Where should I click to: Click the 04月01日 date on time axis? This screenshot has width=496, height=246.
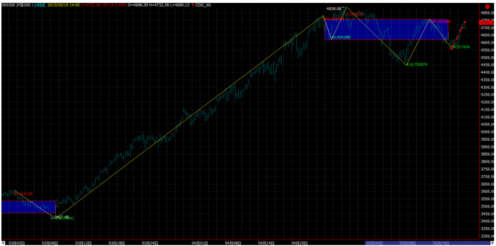(x=200, y=243)
